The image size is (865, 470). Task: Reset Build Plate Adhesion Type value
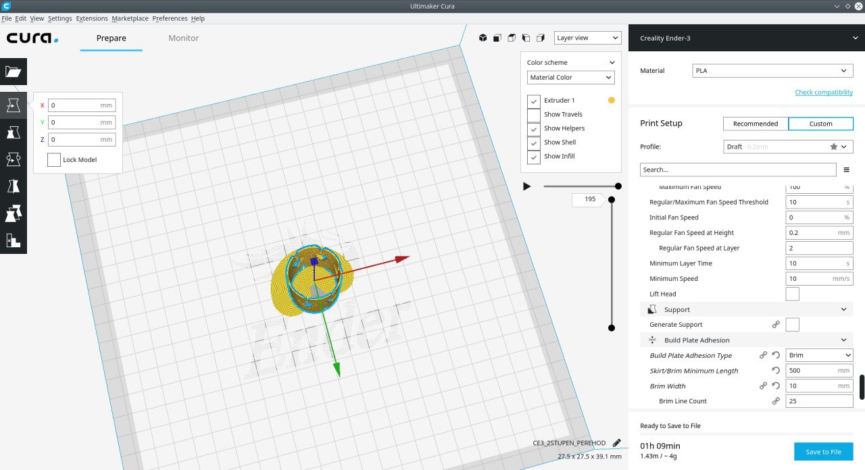(776, 355)
